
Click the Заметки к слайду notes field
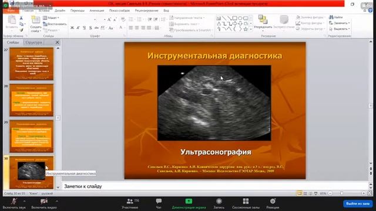[214, 186]
